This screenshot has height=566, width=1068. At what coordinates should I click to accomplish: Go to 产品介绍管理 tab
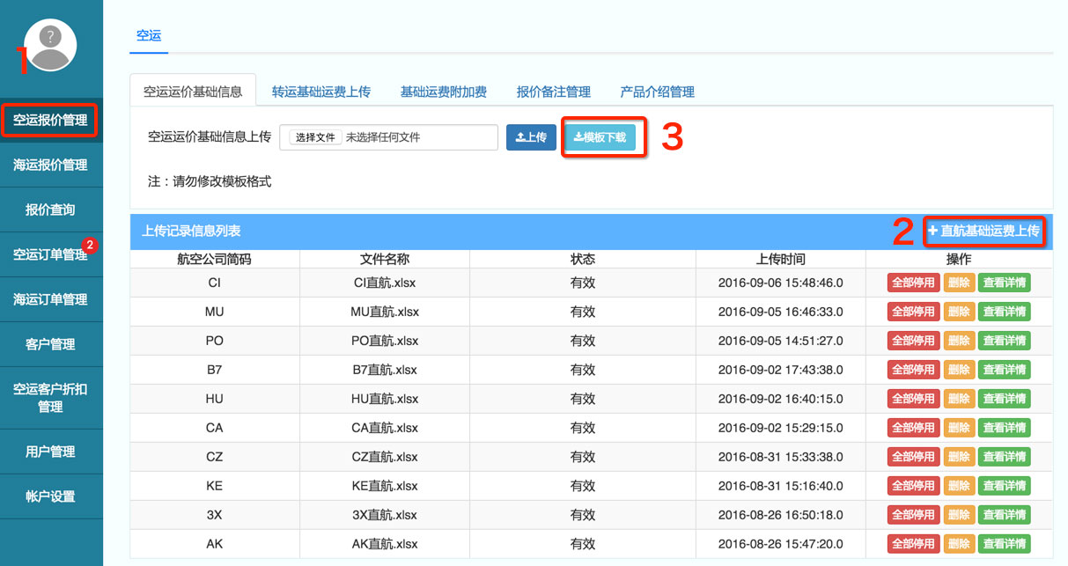657,92
